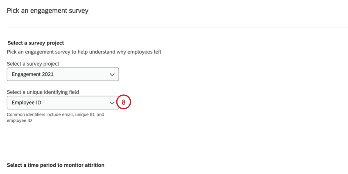Click the 'Pick an engagement survey' page title
The height and width of the screenshot is (174, 348).
(47, 10)
